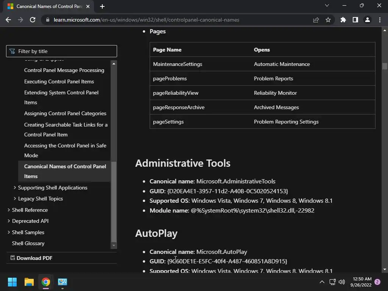Viewport: 388px width, 291px height.
Task: Click the address bar URL
Action: pyautogui.click(x=146, y=20)
